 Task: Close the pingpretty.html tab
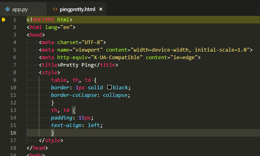pyautogui.click(x=101, y=9)
